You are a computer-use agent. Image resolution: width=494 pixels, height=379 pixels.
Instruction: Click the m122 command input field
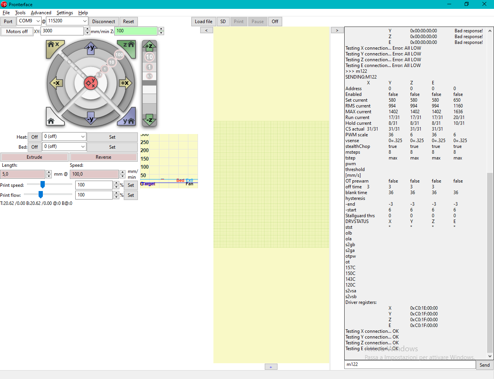(409, 364)
